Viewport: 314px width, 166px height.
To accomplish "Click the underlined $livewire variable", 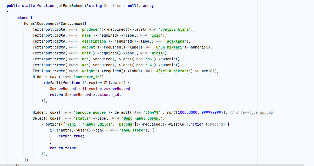I will 114,83.
